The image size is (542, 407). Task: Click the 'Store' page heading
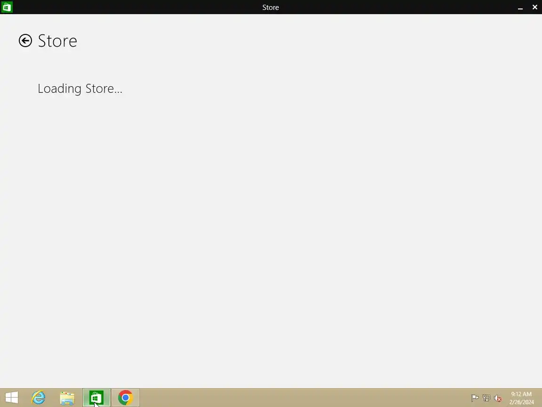click(x=57, y=41)
